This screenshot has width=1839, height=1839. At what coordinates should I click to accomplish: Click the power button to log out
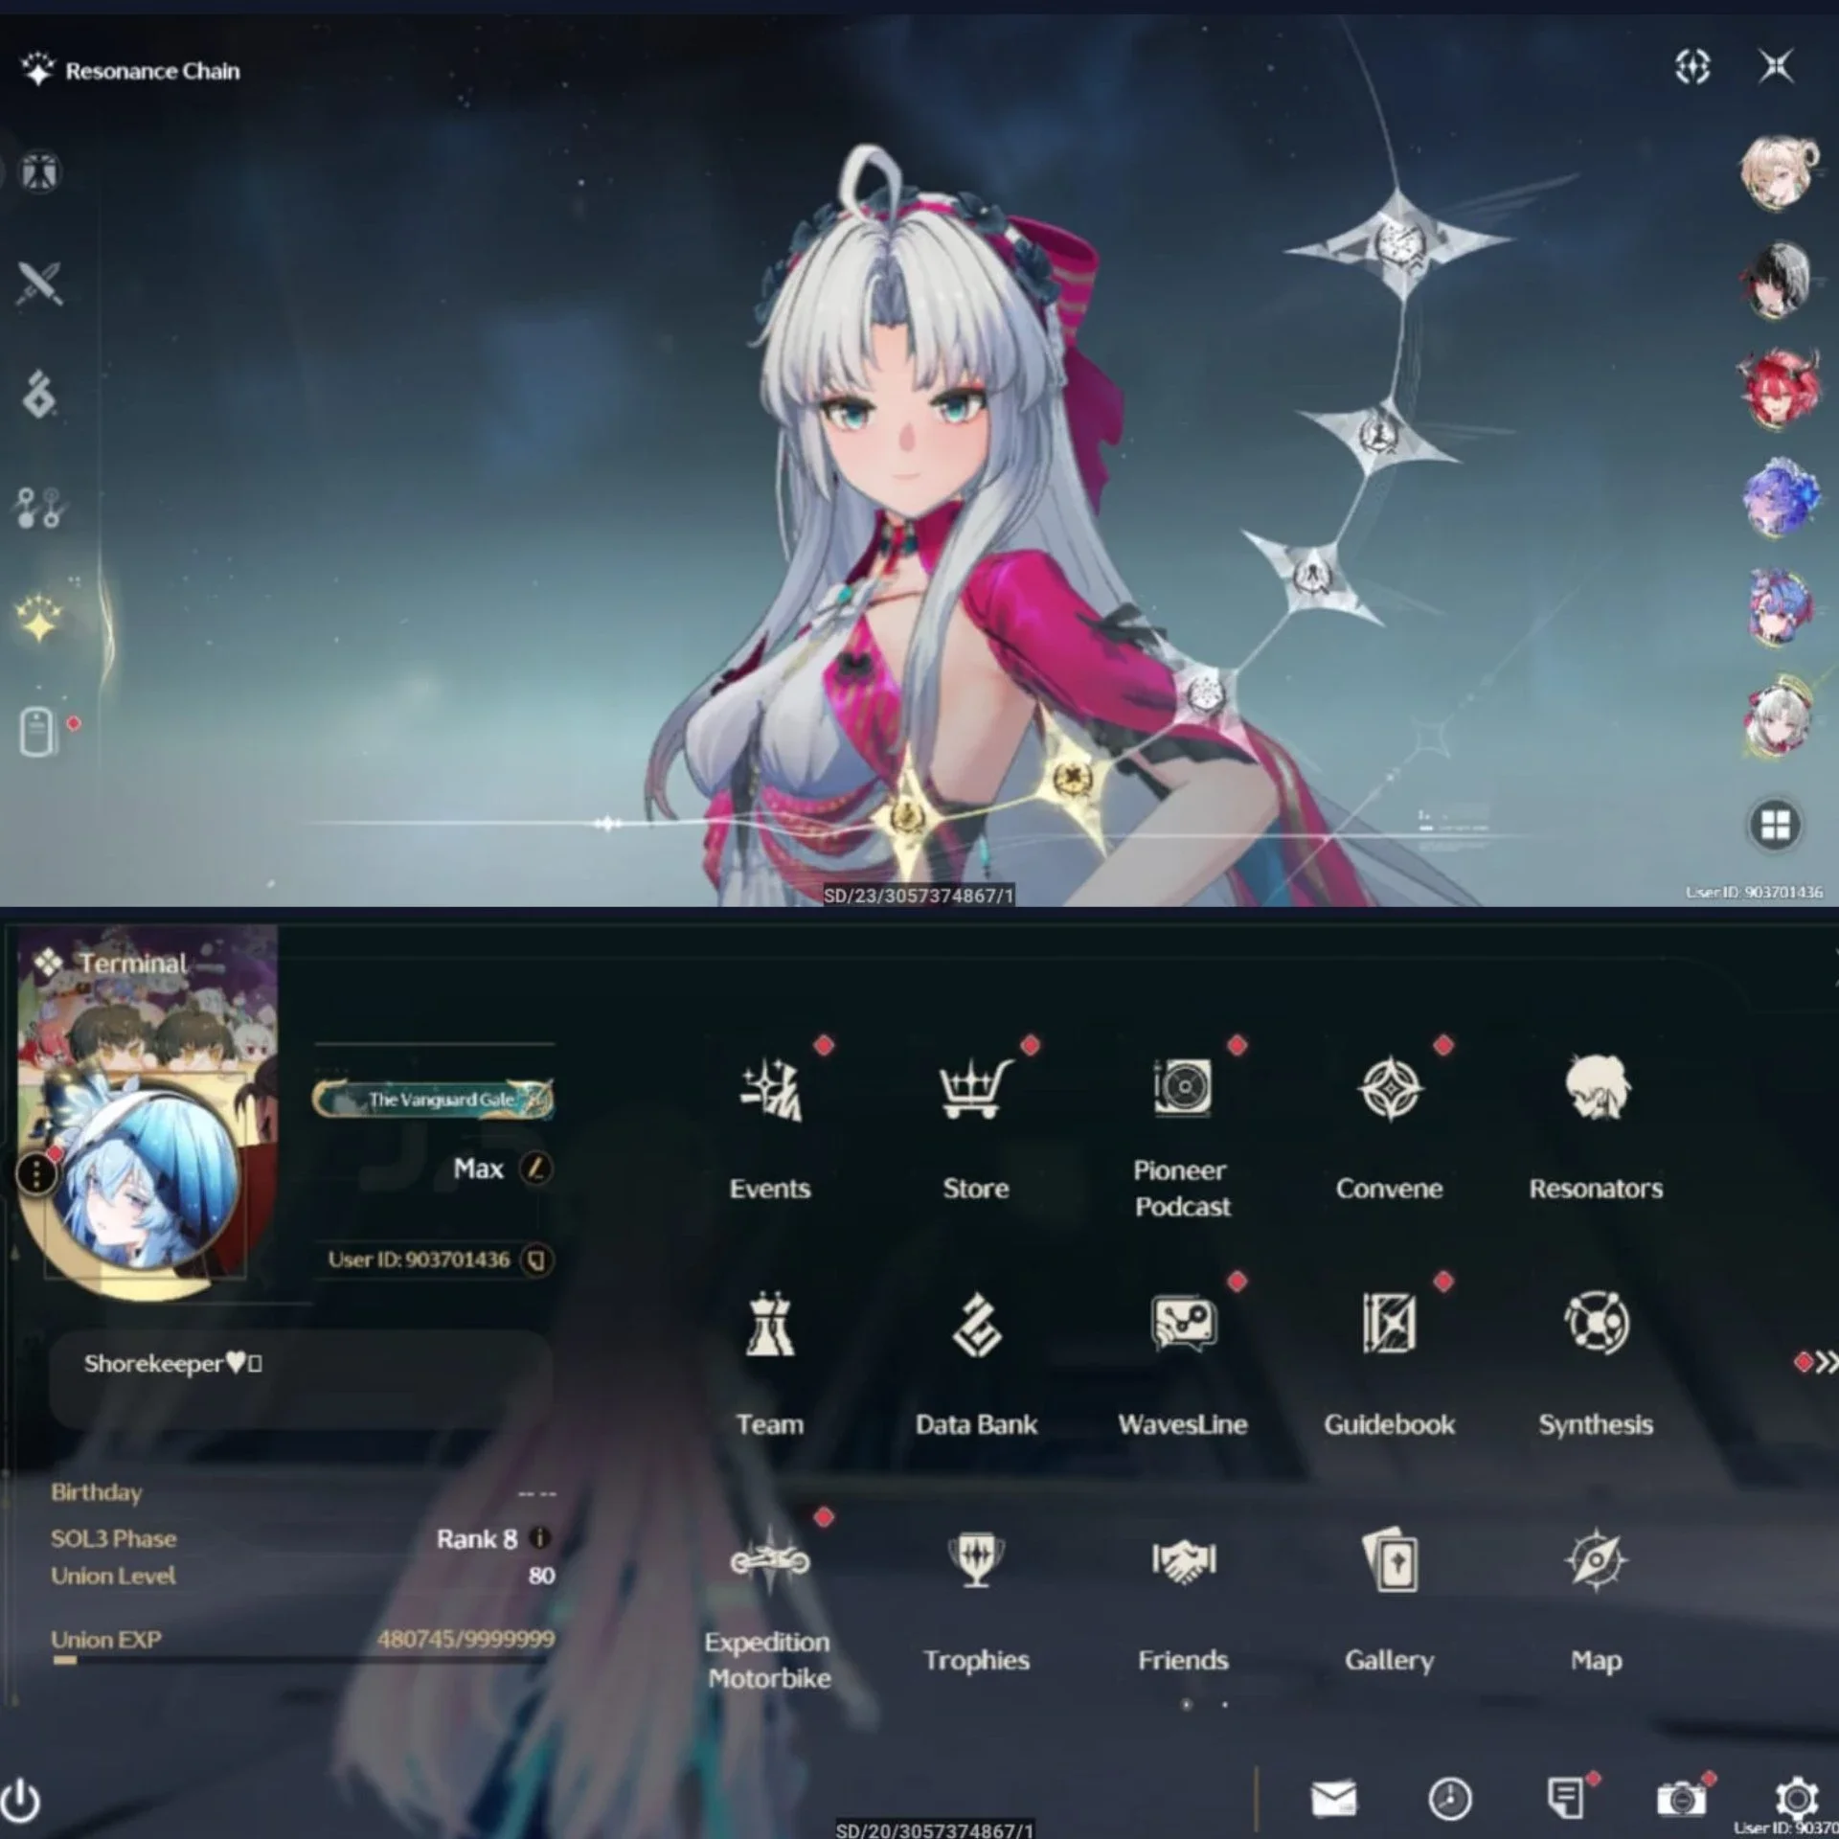[21, 1801]
